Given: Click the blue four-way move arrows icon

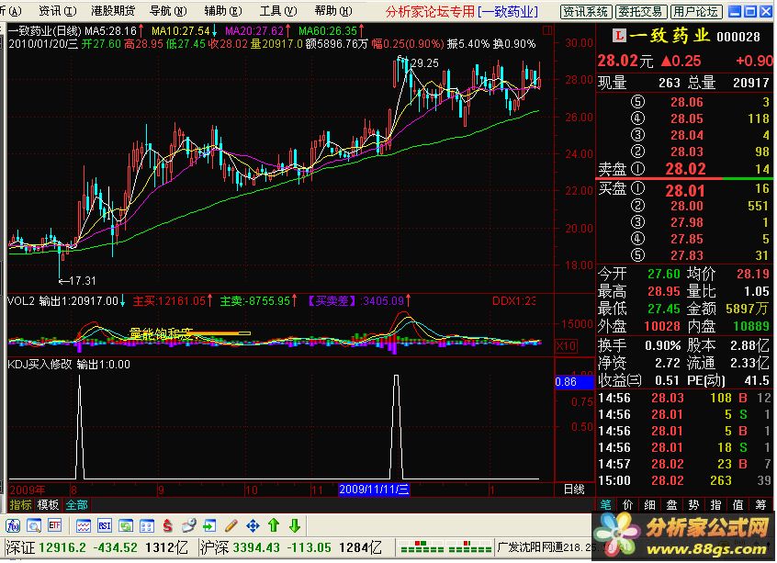Looking at the screenshot, I should click(x=253, y=525).
